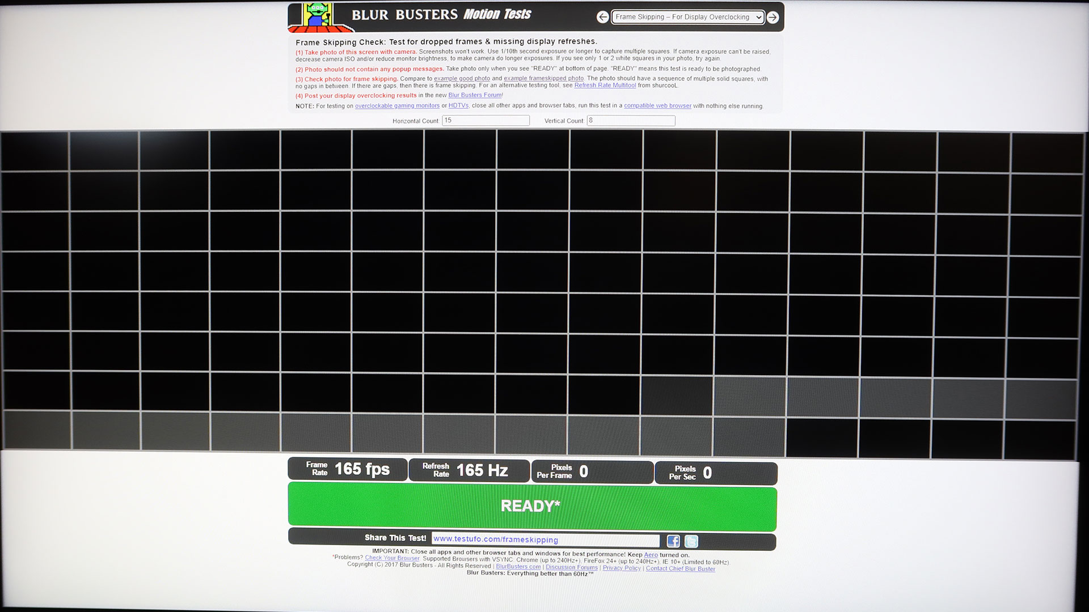
Task: Open the Frame Skipping test selector dropdown
Action: pyautogui.click(x=688, y=17)
